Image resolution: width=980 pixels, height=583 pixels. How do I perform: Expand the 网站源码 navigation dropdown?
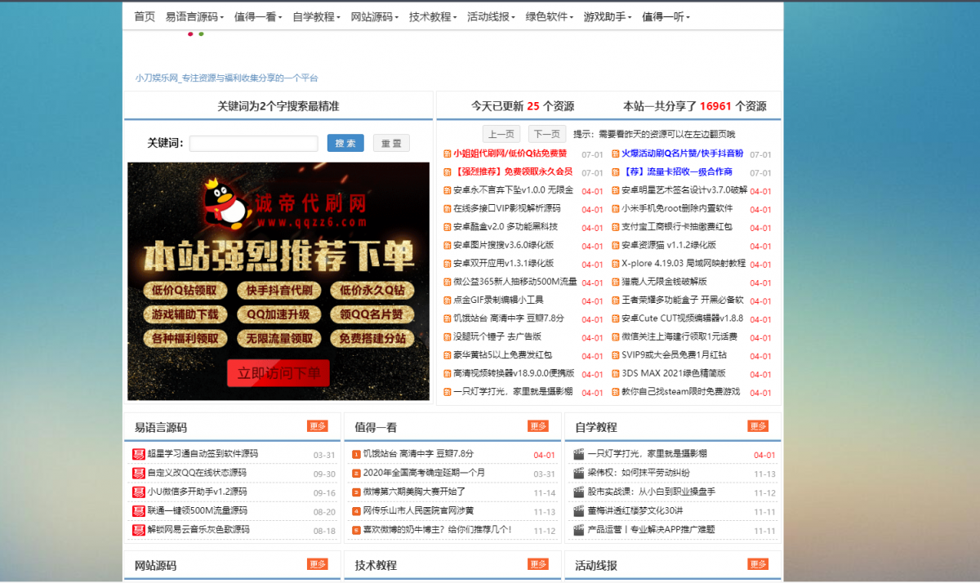pyautogui.click(x=375, y=16)
